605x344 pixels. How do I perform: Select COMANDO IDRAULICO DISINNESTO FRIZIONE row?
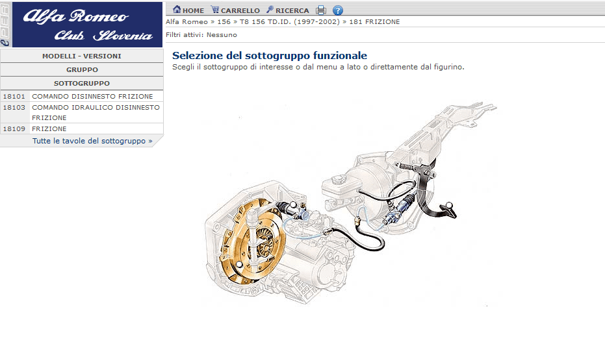click(x=82, y=112)
